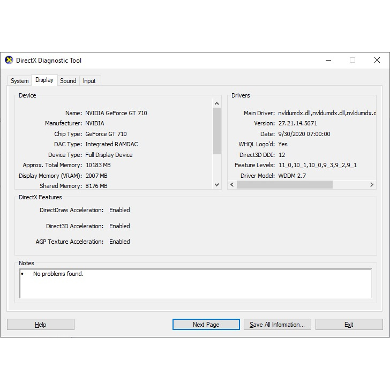Click Chip Type value 'GeForce GT 710'
The height and width of the screenshot is (390, 390).
(106, 134)
